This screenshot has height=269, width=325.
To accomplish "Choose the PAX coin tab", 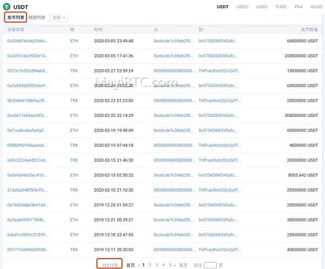I will (298, 7).
